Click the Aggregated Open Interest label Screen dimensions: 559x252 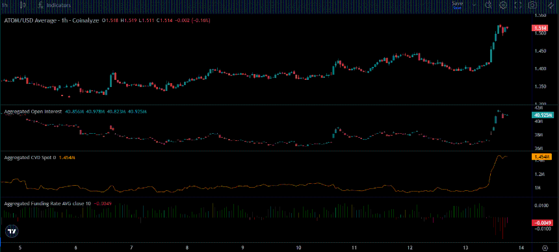pos(32,112)
